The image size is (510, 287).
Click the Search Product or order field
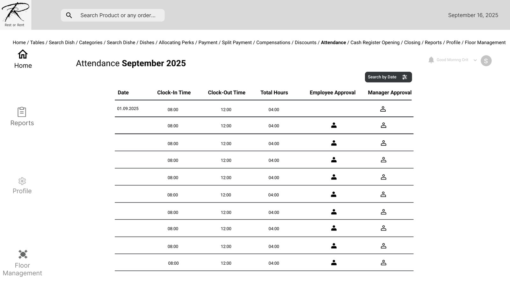click(x=118, y=15)
